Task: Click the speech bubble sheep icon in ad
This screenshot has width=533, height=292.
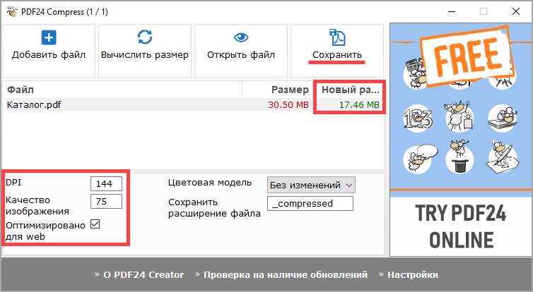Action: [419, 159]
